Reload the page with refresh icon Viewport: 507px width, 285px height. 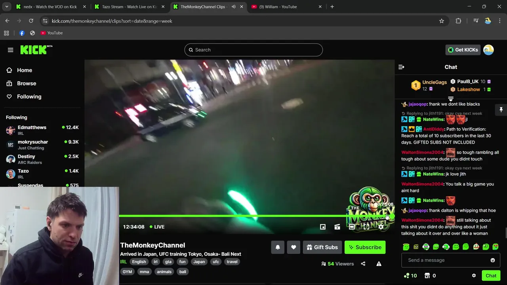[31, 21]
